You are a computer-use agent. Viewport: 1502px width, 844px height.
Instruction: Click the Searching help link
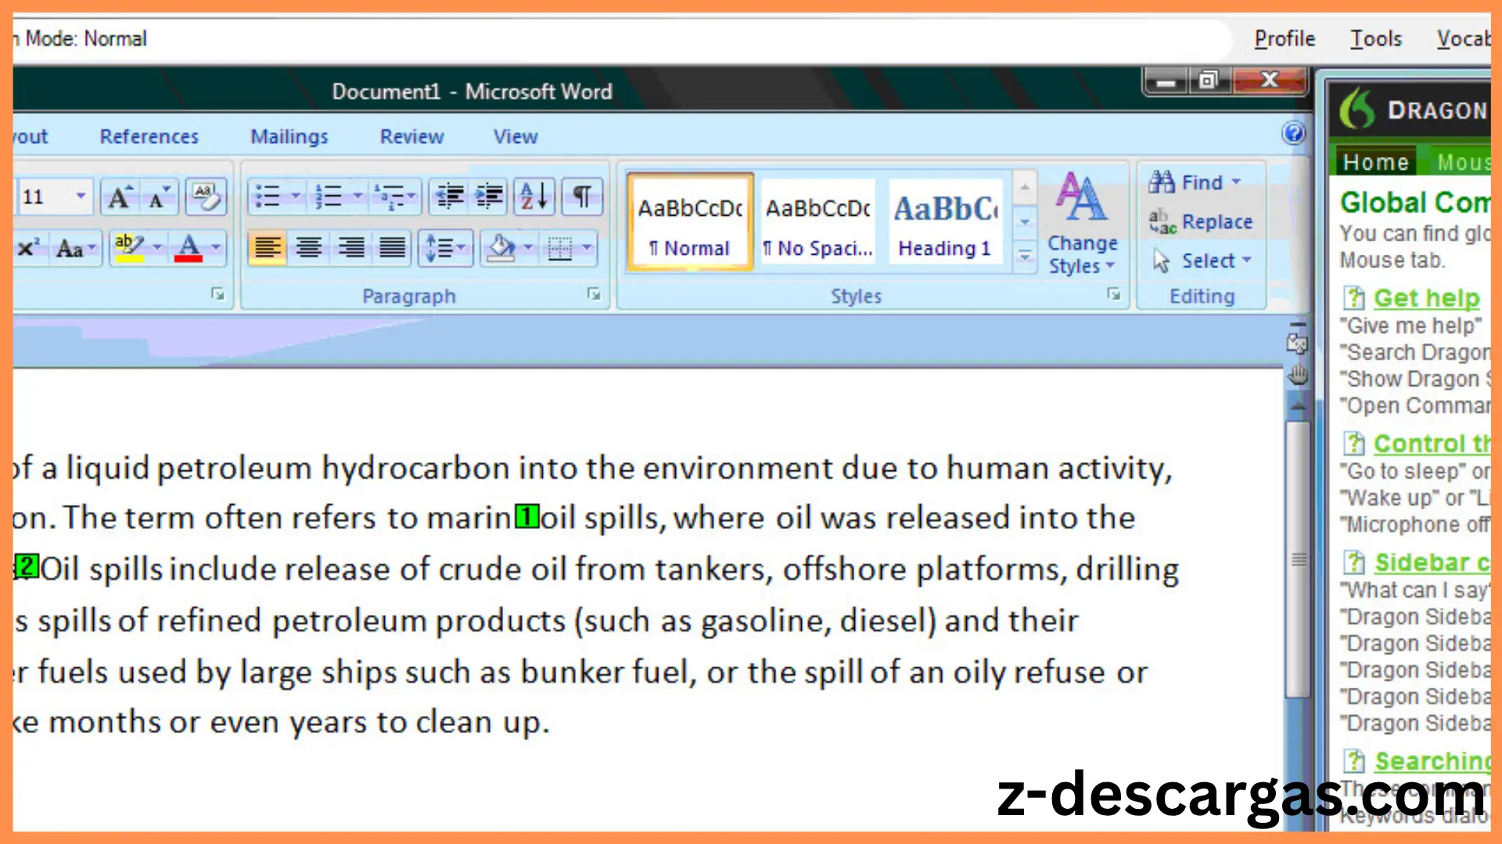pos(1432,760)
